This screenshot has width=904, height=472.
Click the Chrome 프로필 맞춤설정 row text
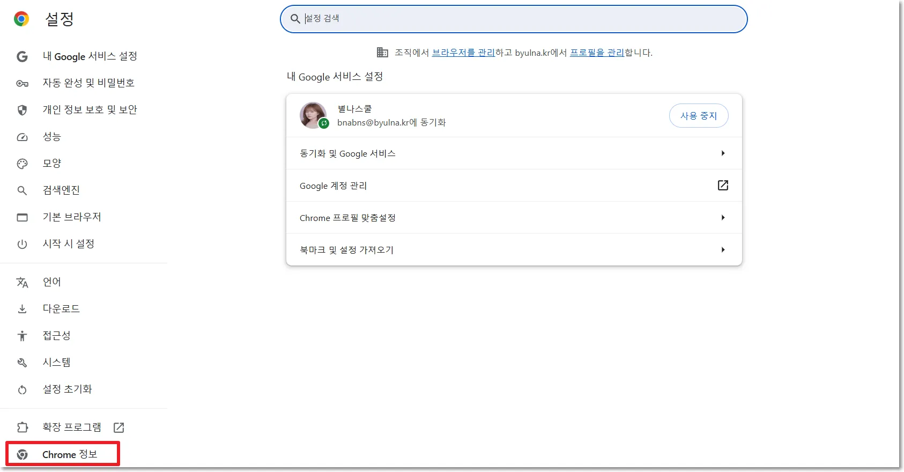point(347,218)
